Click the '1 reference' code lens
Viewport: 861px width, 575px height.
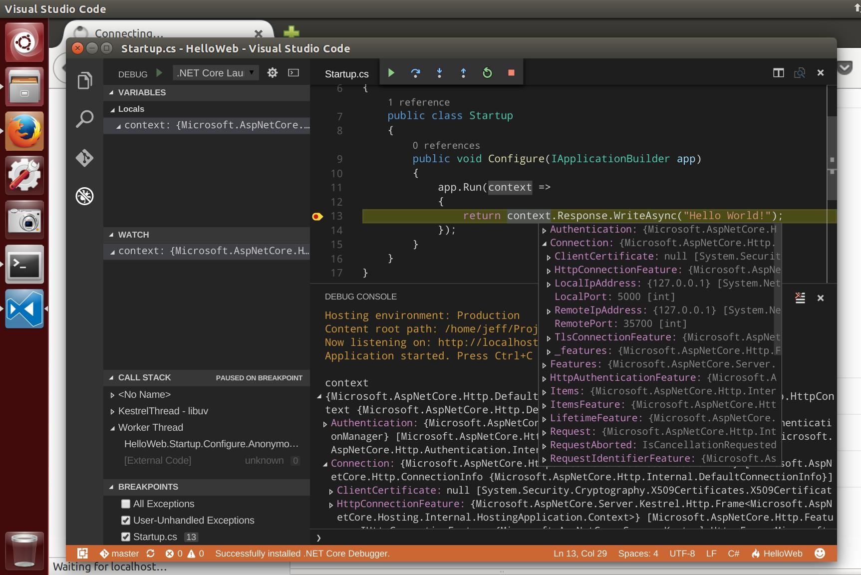coord(419,102)
